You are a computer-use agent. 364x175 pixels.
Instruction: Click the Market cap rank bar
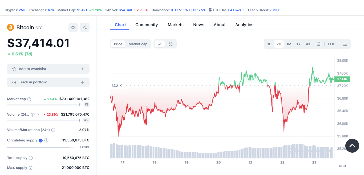(x=43, y=105)
